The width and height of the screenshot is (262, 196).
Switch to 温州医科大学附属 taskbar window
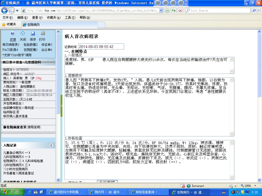pos(66,192)
